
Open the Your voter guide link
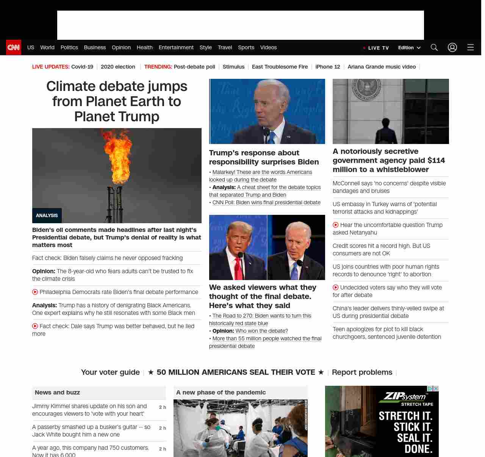110,372
